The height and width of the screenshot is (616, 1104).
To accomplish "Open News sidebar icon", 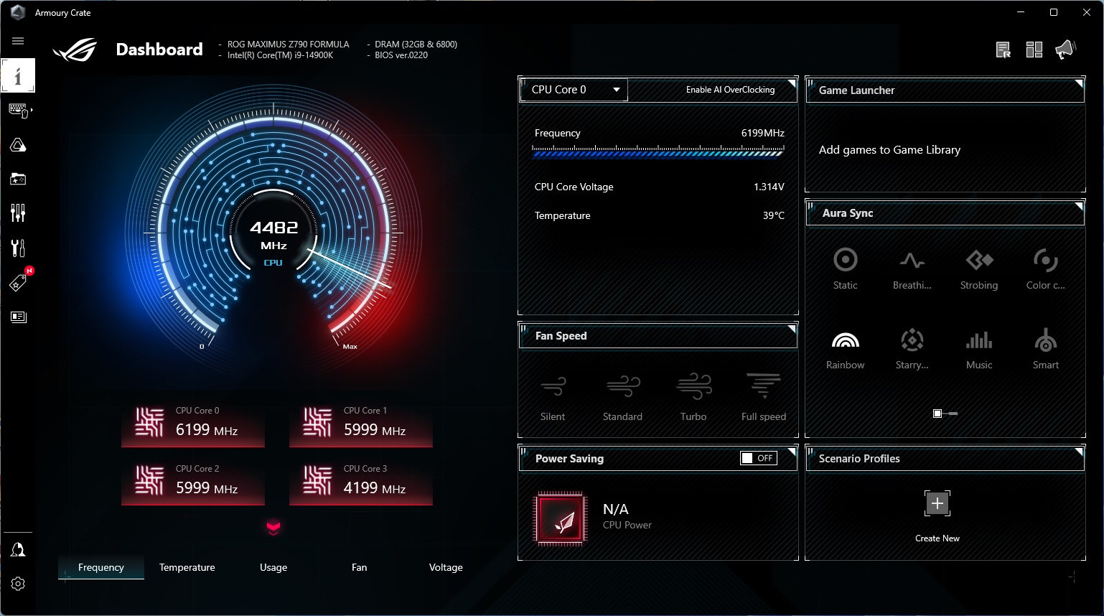I will pos(18,317).
